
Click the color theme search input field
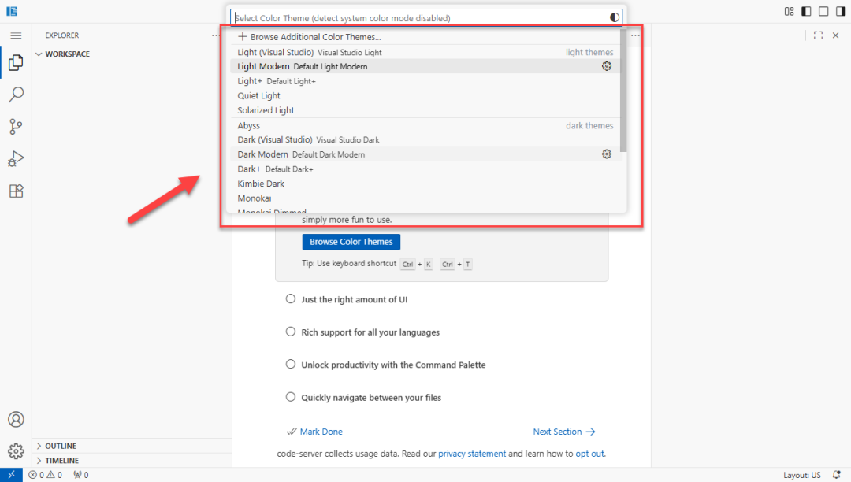tap(418, 17)
